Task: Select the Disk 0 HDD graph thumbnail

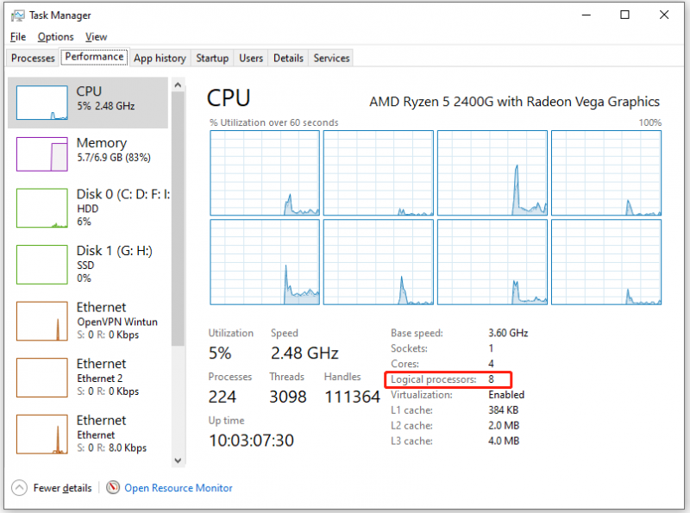Action: click(x=41, y=208)
